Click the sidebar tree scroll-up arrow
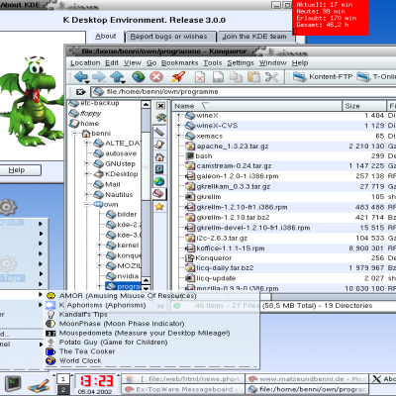 click(146, 105)
